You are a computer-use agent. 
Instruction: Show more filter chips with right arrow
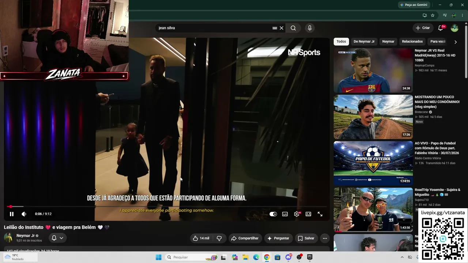coord(455,42)
